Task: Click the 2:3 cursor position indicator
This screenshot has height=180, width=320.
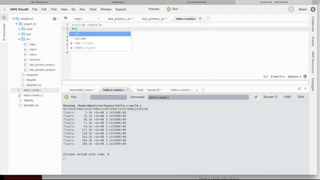Action: click(x=265, y=76)
